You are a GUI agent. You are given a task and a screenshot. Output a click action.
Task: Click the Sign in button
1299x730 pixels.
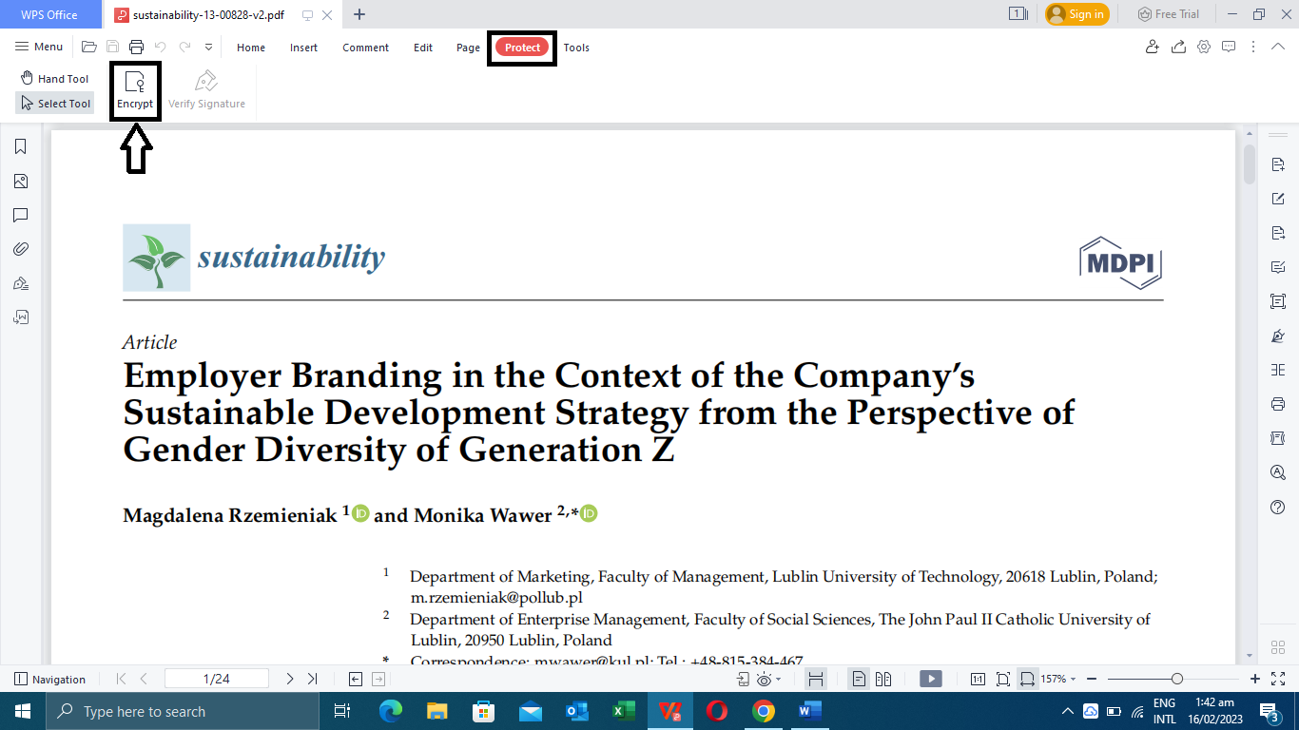point(1076,14)
